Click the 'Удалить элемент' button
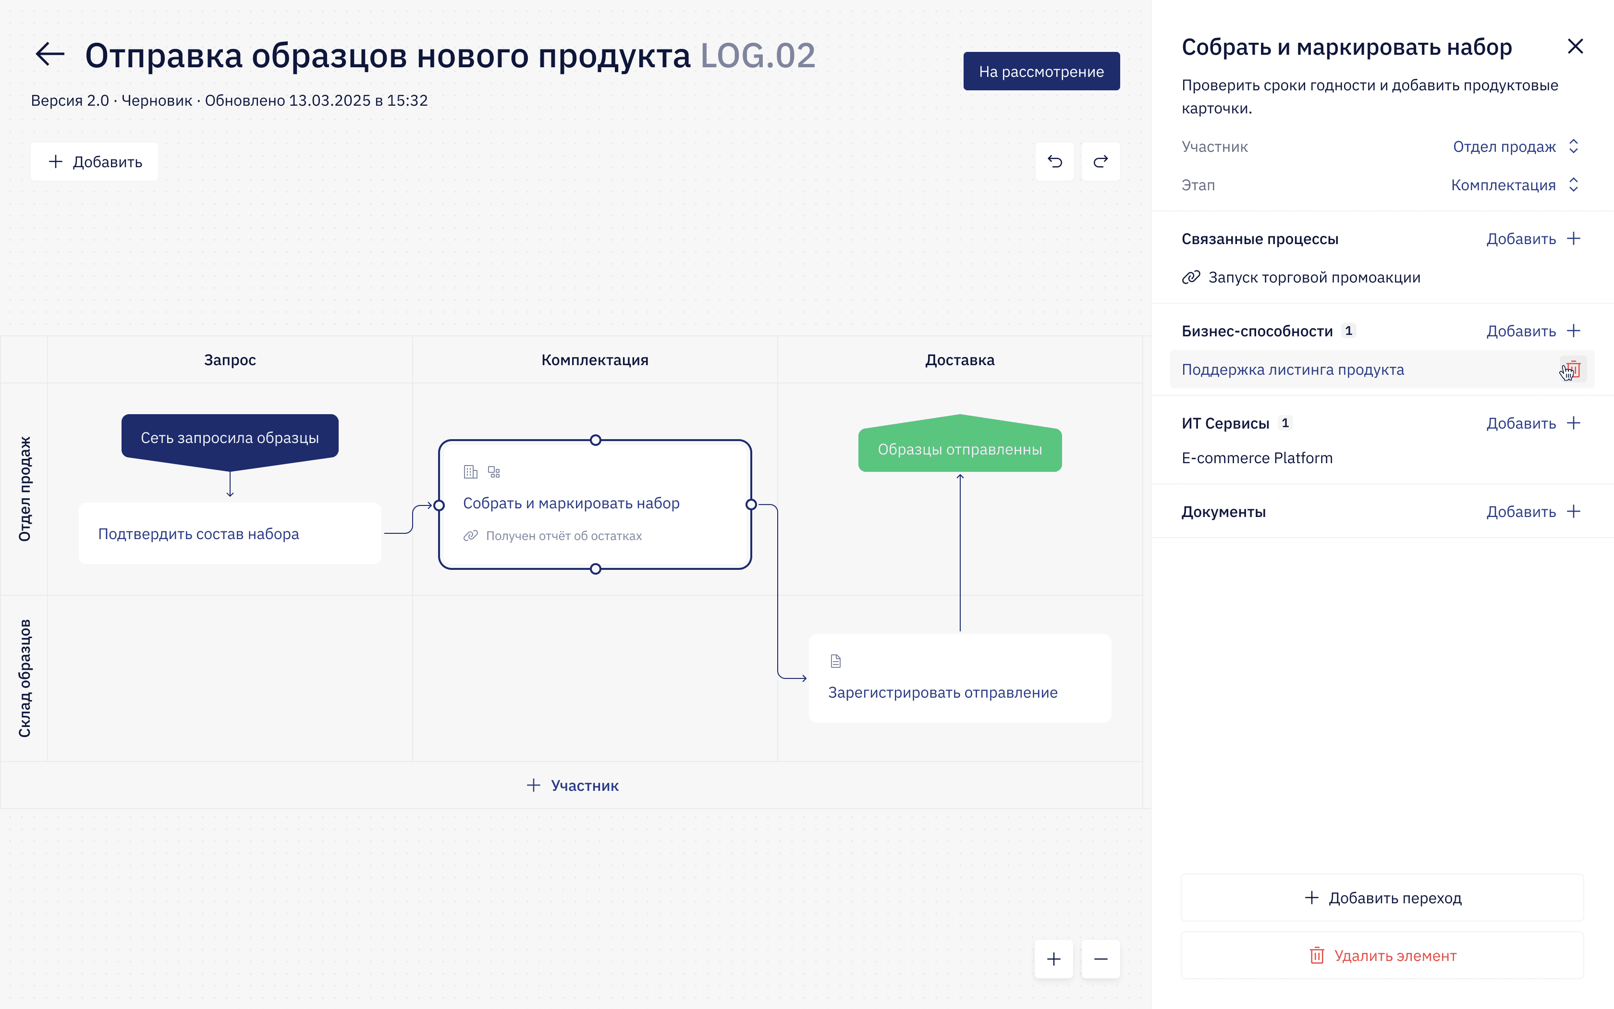Viewport: 1614px width, 1009px height. pyautogui.click(x=1382, y=956)
